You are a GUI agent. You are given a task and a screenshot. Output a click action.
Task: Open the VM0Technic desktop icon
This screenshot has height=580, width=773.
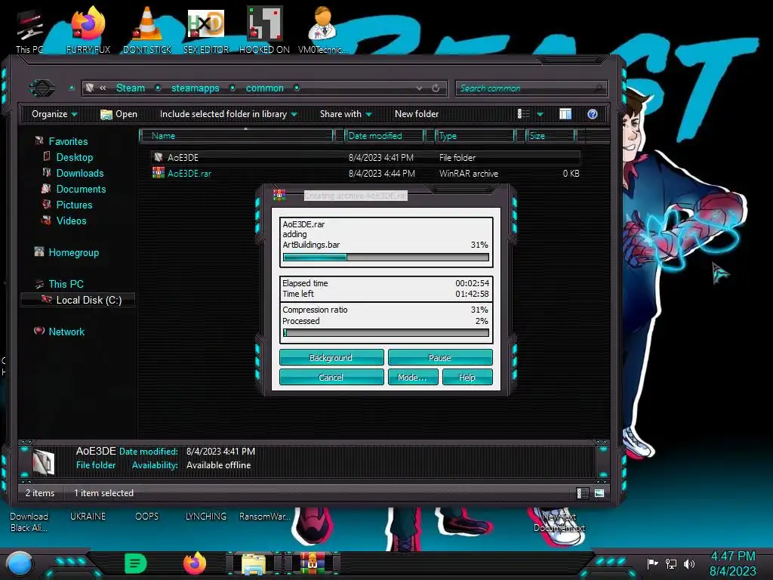pos(323,32)
